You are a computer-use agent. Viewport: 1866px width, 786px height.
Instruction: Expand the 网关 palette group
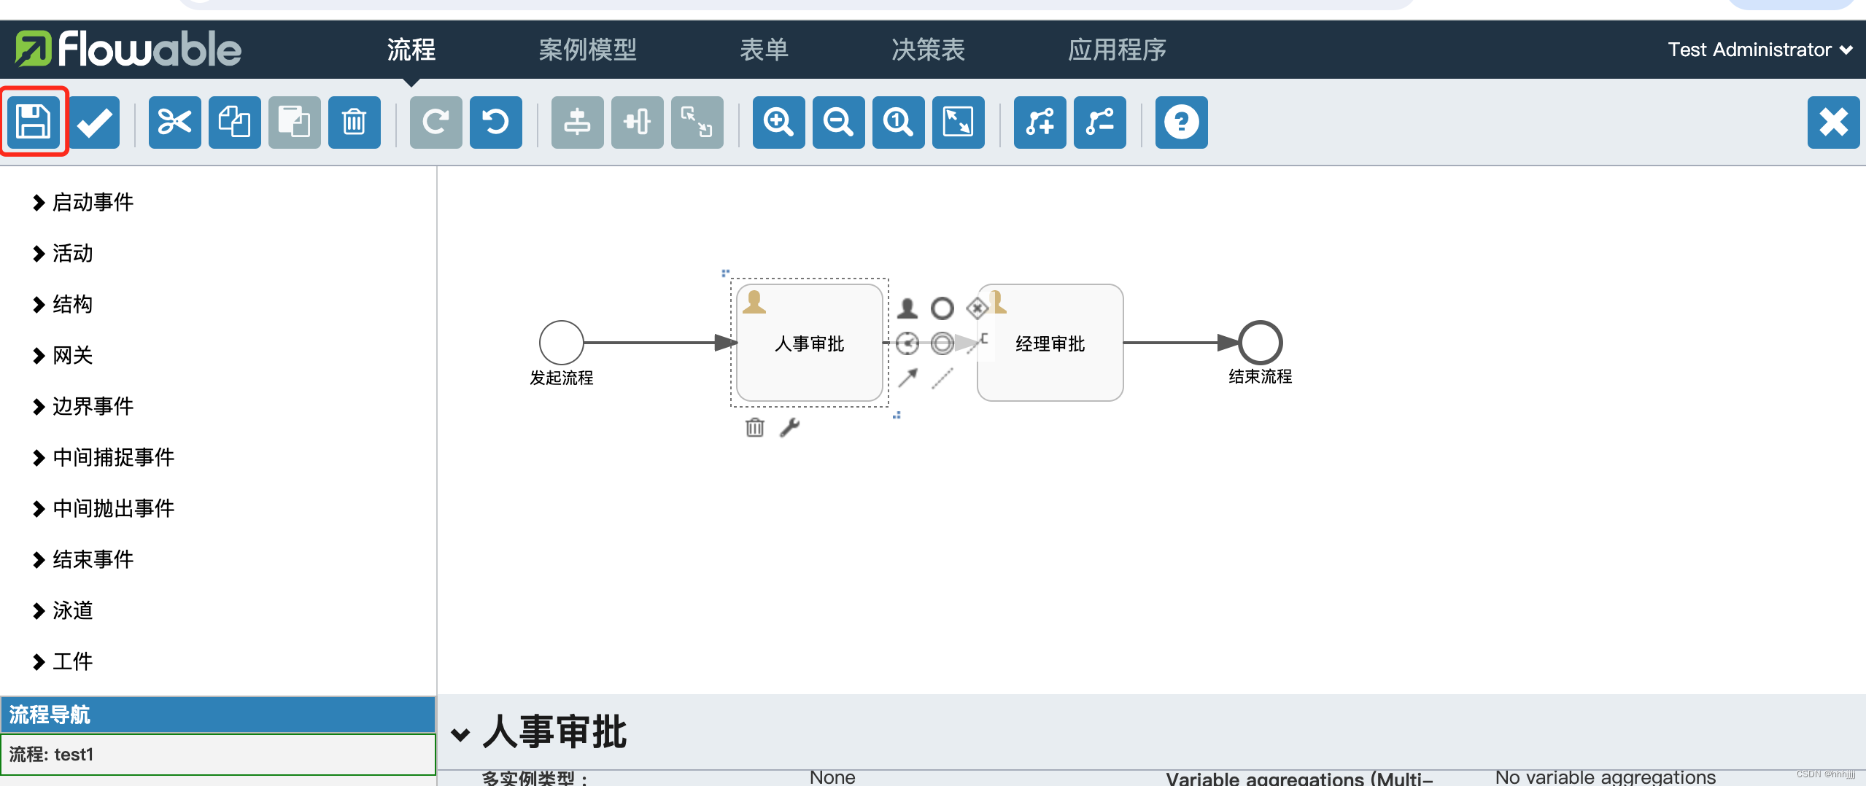click(63, 355)
